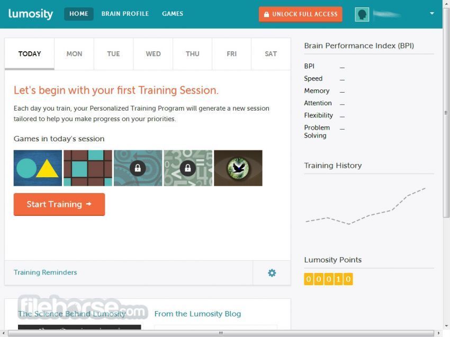Click the horizontal scrollbar thumb
This screenshot has height=337, width=450.
click(221, 333)
